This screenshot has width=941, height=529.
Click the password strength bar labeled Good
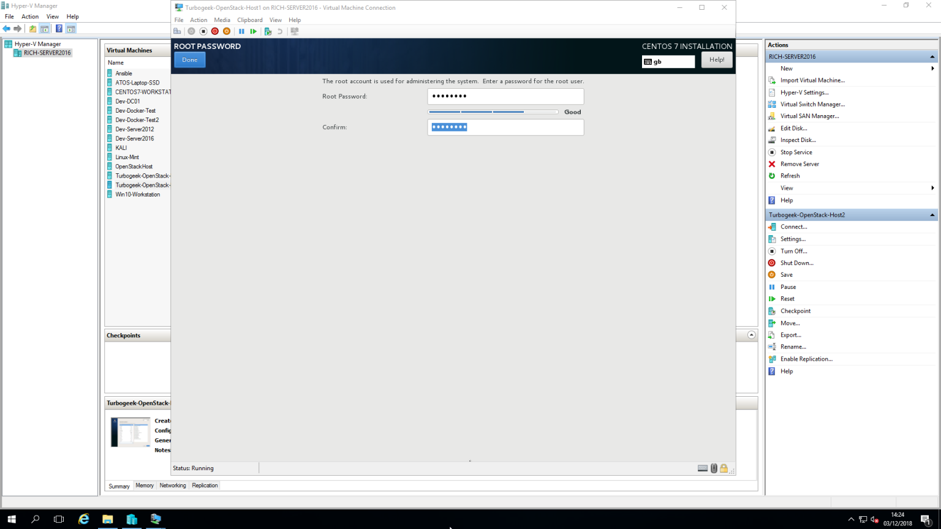tap(493, 112)
